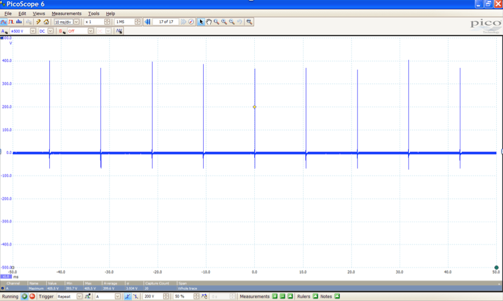Switch to Spectrum mode icon
The image size is (503, 301).
click(x=19, y=22)
